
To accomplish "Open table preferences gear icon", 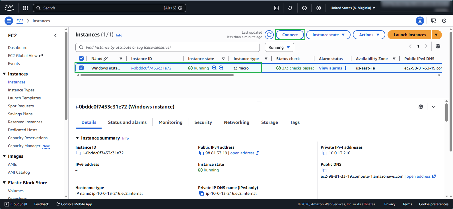I will [438, 46].
